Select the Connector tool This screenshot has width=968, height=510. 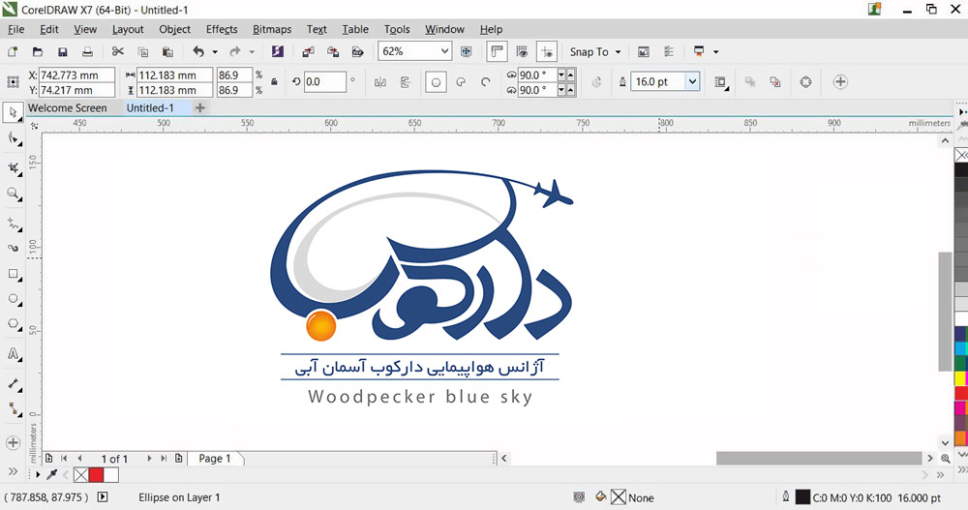pos(13,408)
